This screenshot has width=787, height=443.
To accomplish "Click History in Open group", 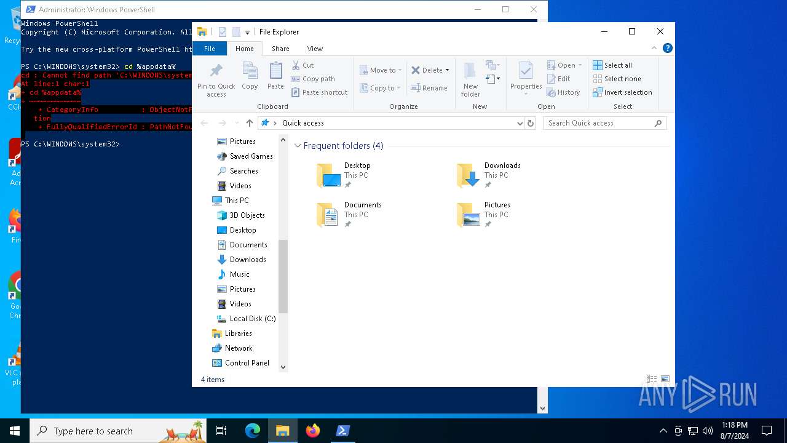I will click(563, 92).
